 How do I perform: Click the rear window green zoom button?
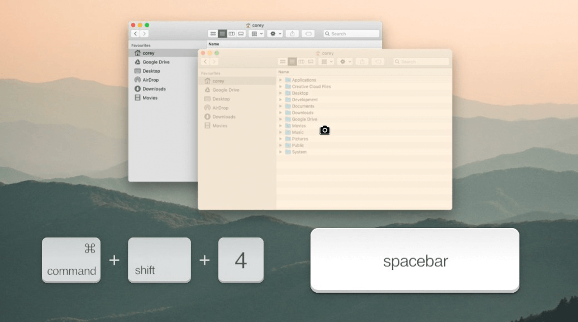147,25
